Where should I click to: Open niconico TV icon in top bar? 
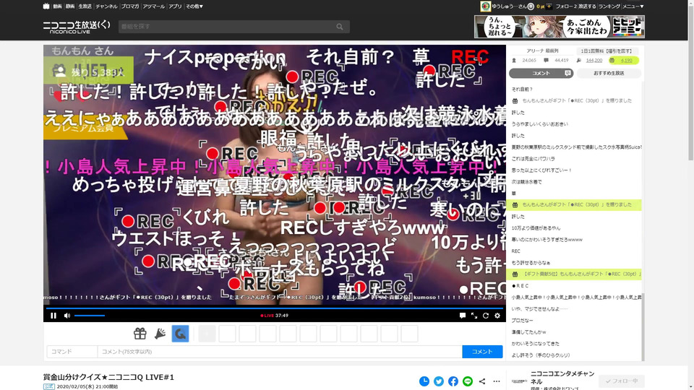point(46,6)
